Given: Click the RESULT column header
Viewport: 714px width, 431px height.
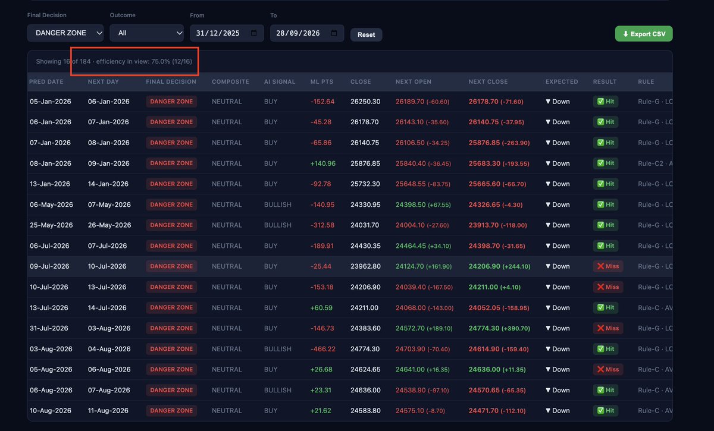Looking at the screenshot, I should (605, 81).
